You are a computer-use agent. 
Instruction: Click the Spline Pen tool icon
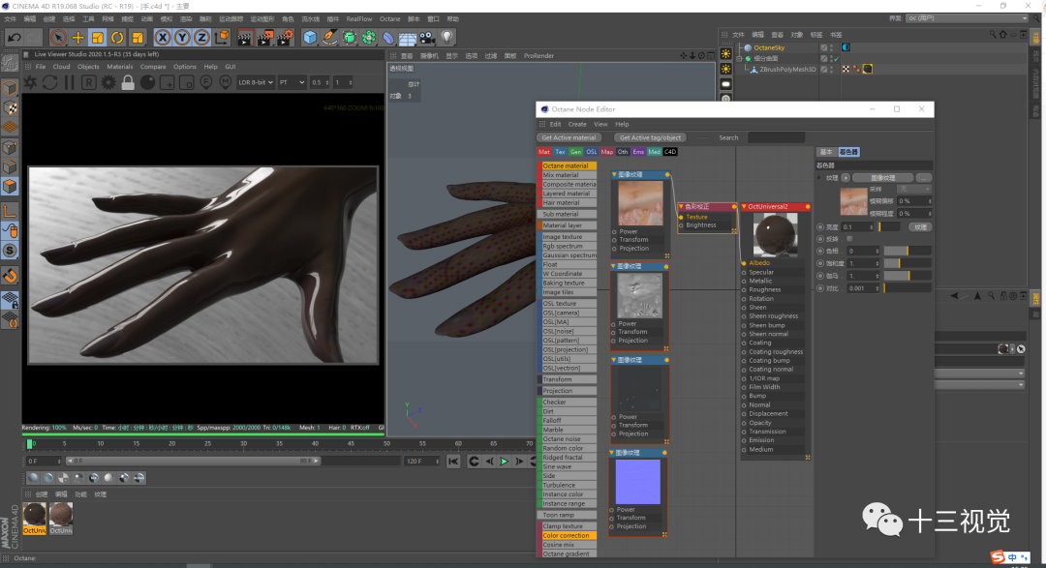point(329,38)
